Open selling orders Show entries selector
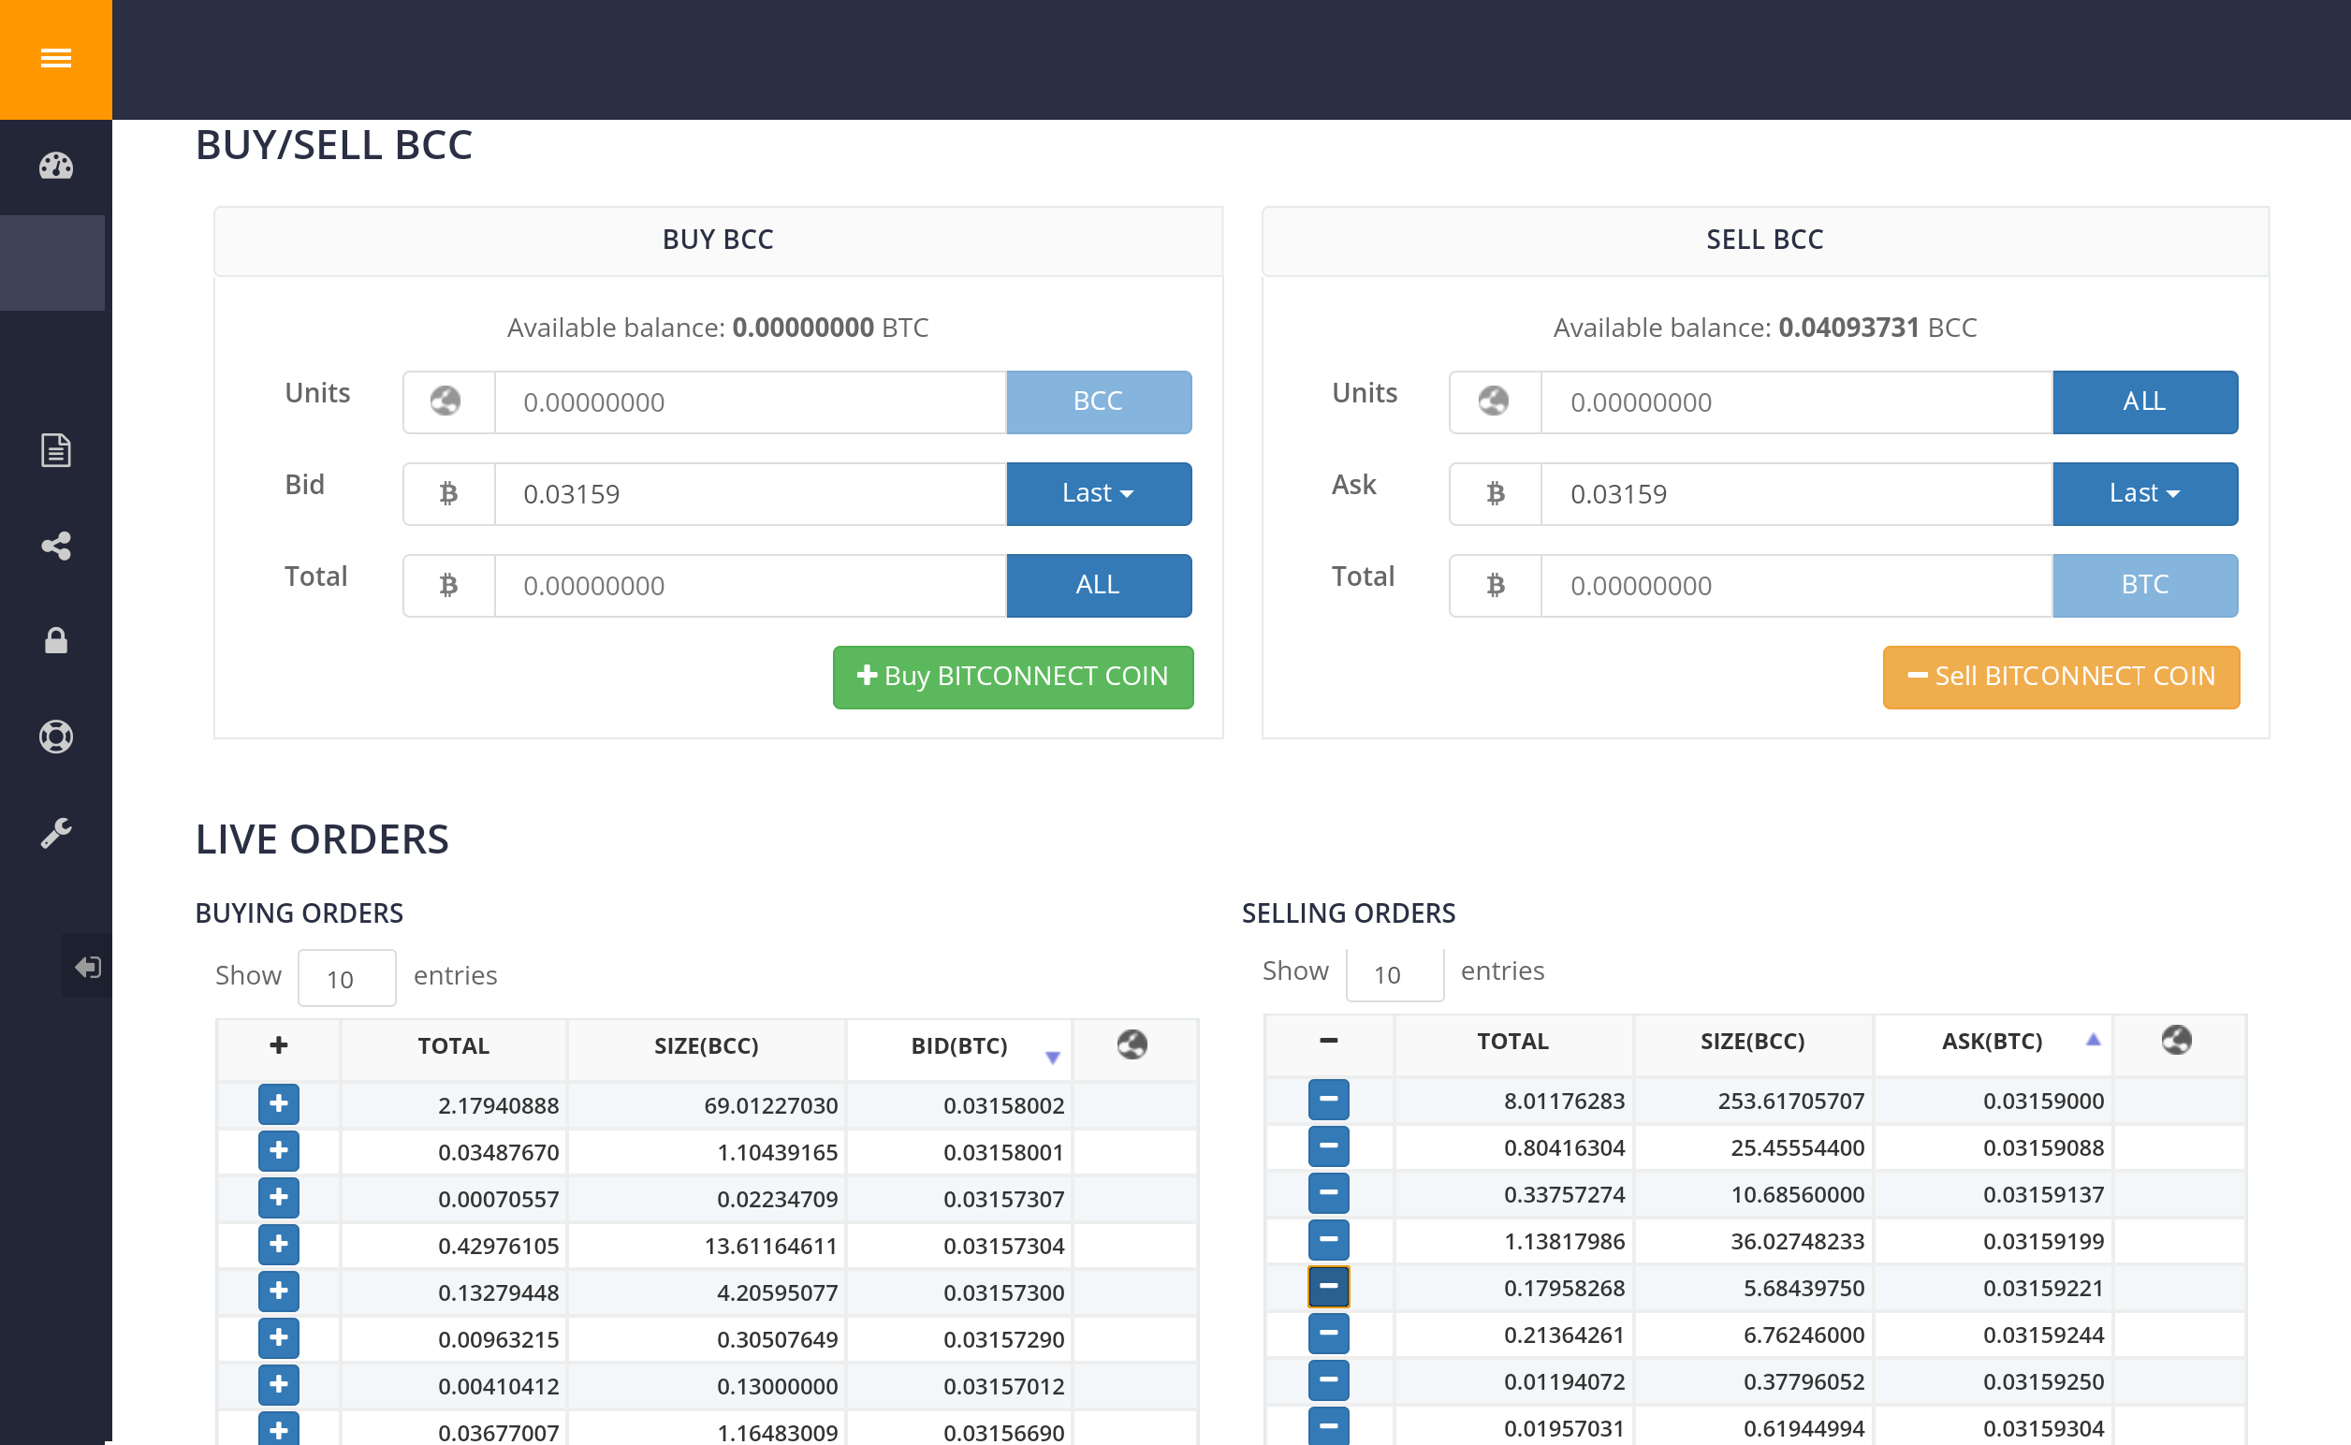The height and width of the screenshot is (1445, 2351). (x=1394, y=974)
